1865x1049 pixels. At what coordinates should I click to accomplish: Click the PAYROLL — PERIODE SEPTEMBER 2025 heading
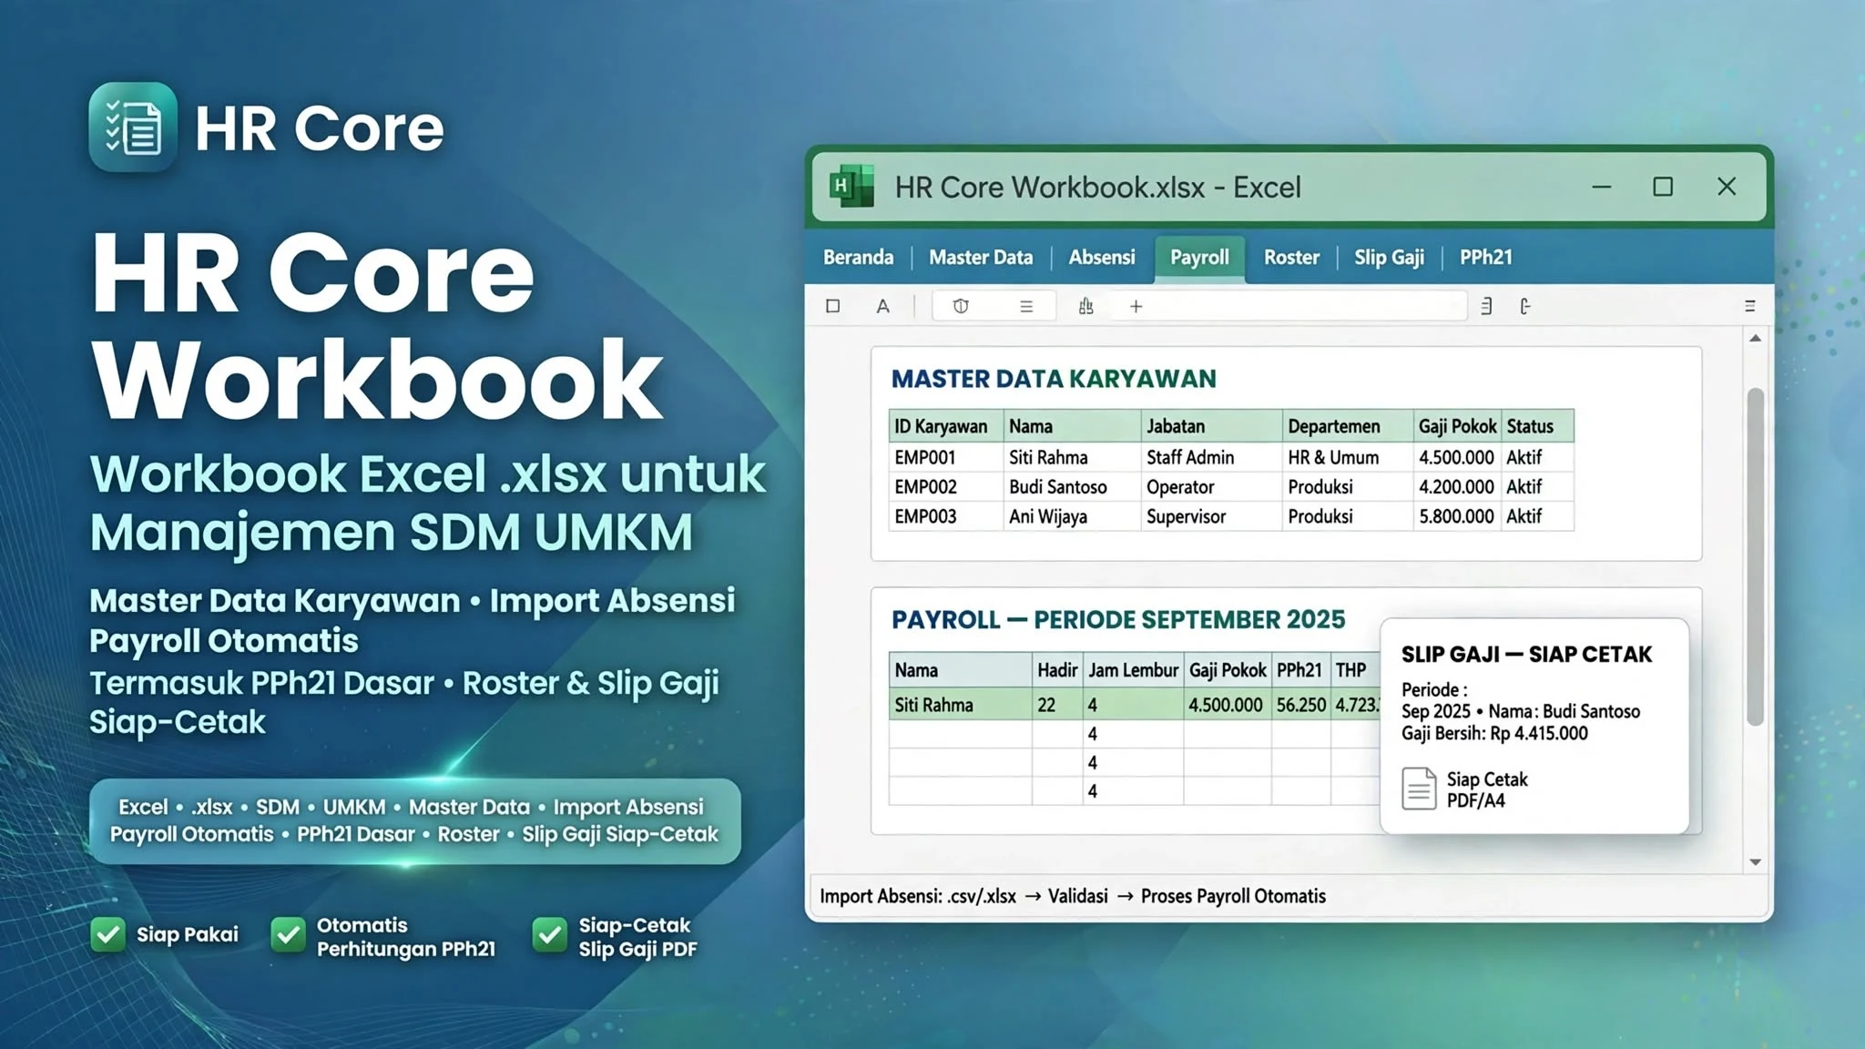point(1118,620)
